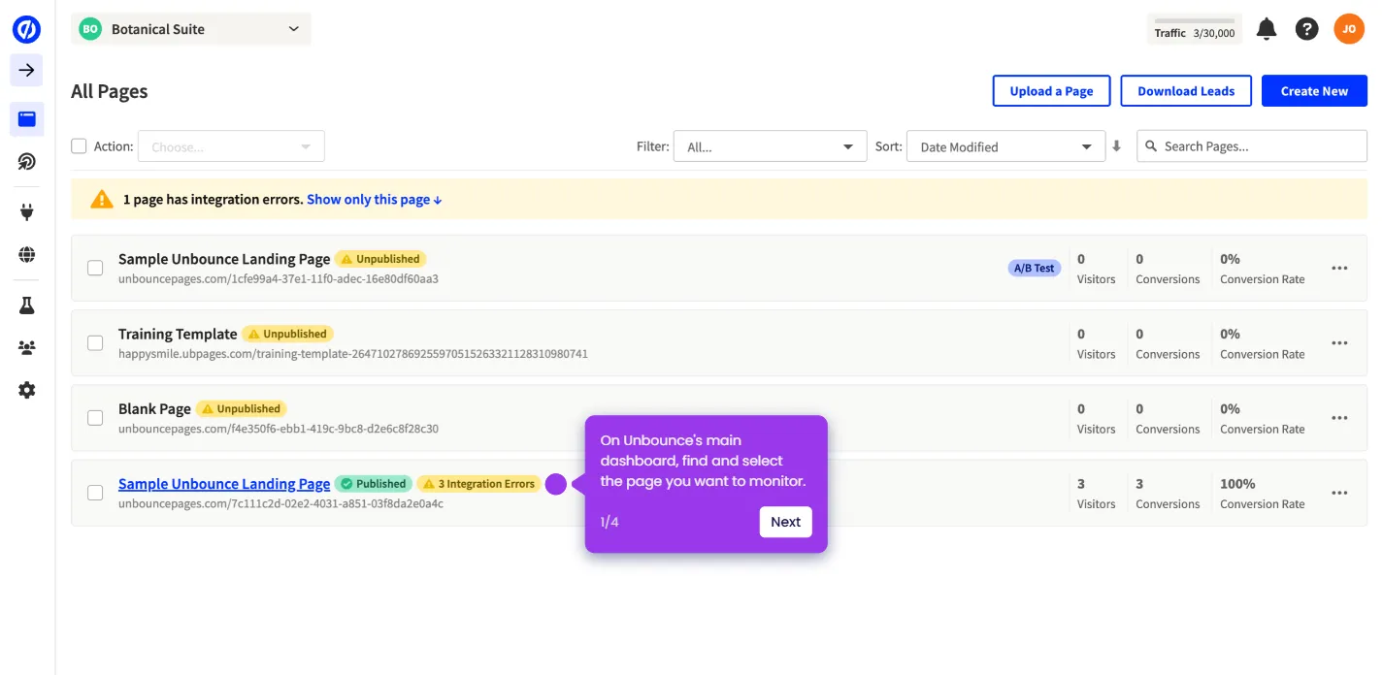Viewport: 1383px width, 675px height.
Task: Open more options for the Published Sample page
Action: tap(1339, 493)
